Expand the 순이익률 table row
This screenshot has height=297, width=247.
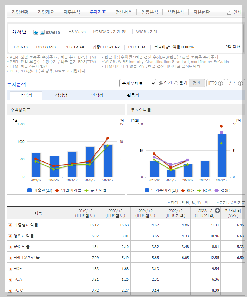(x=10, y=247)
